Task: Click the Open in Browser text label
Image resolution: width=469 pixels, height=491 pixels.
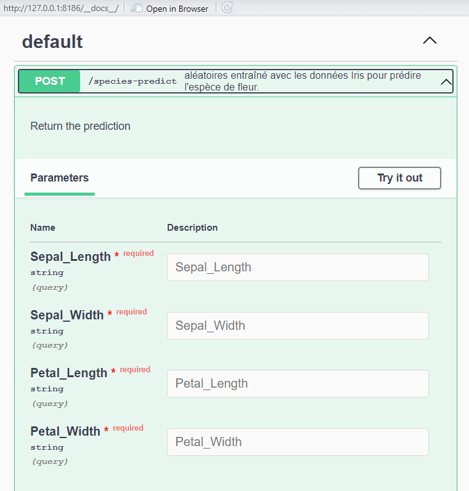Action: tap(177, 9)
